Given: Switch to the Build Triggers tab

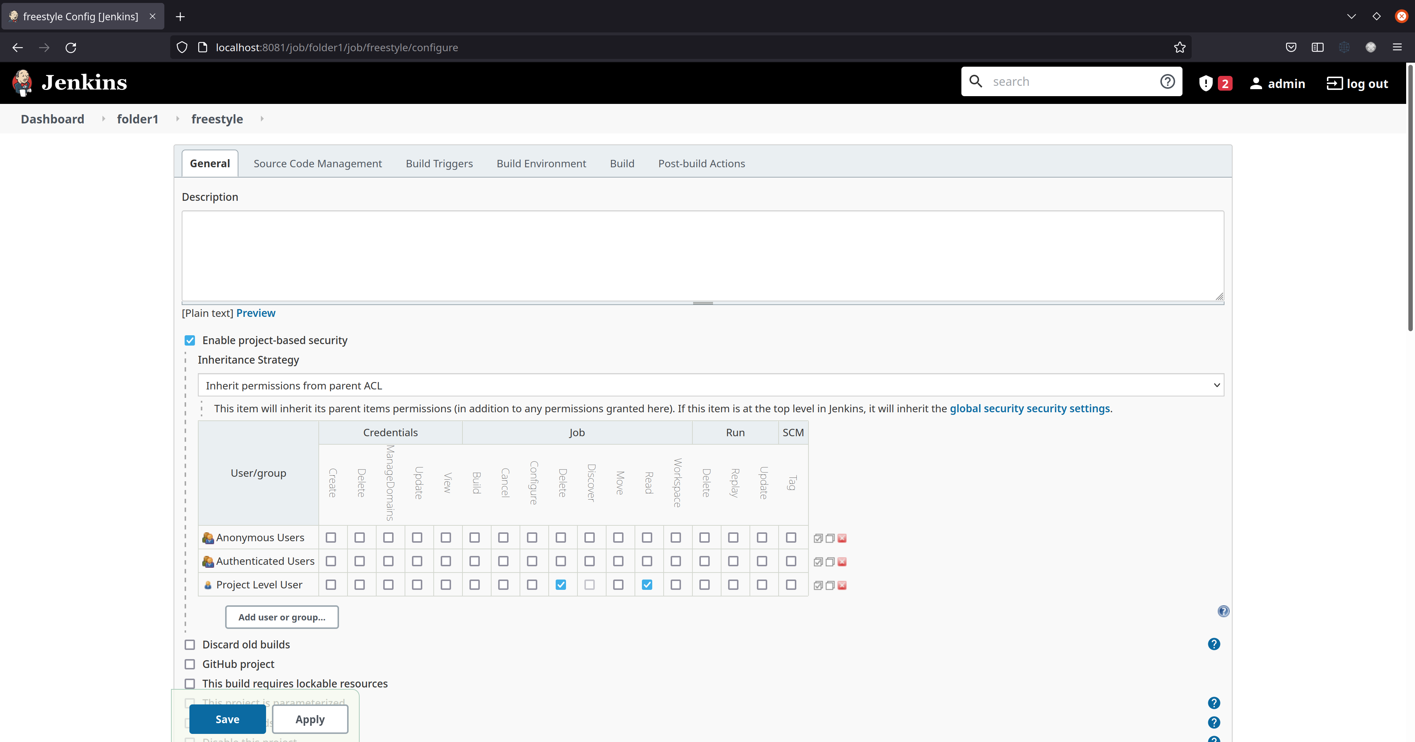Looking at the screenshot, I should (x=439, y=163).
